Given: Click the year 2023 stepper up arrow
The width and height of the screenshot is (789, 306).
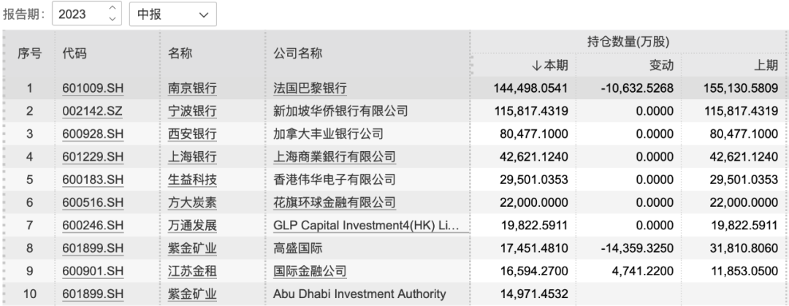Looking at the screenshot, I should pos(112,9).
